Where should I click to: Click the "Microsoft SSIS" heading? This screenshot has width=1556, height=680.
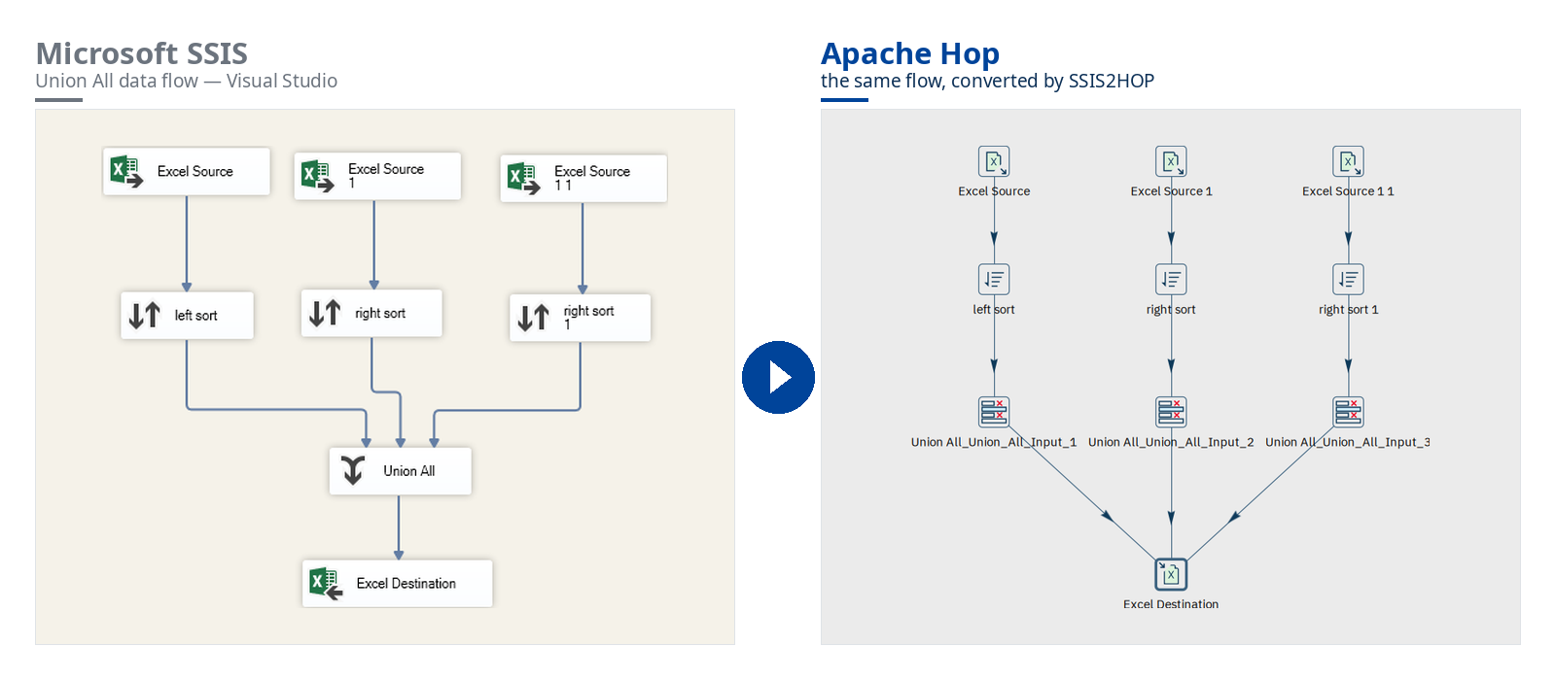click(x=142, y=53)
